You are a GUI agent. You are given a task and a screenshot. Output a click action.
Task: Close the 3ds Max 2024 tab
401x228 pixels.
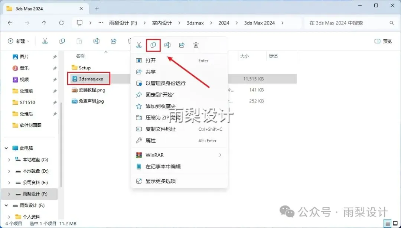81,9
